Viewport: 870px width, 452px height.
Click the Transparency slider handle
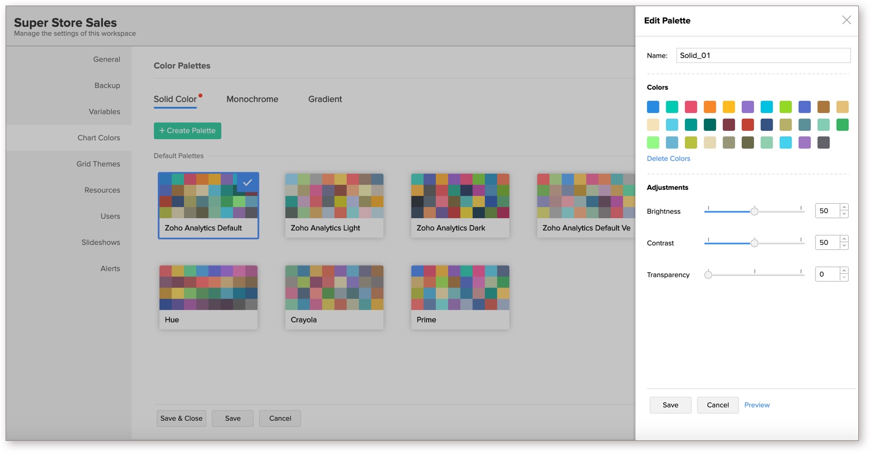[708, 275]
